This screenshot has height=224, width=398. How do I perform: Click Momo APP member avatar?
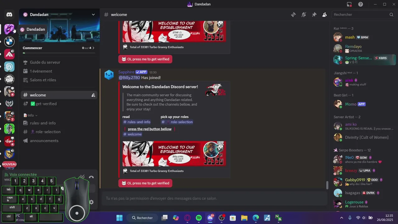(338, 104)
